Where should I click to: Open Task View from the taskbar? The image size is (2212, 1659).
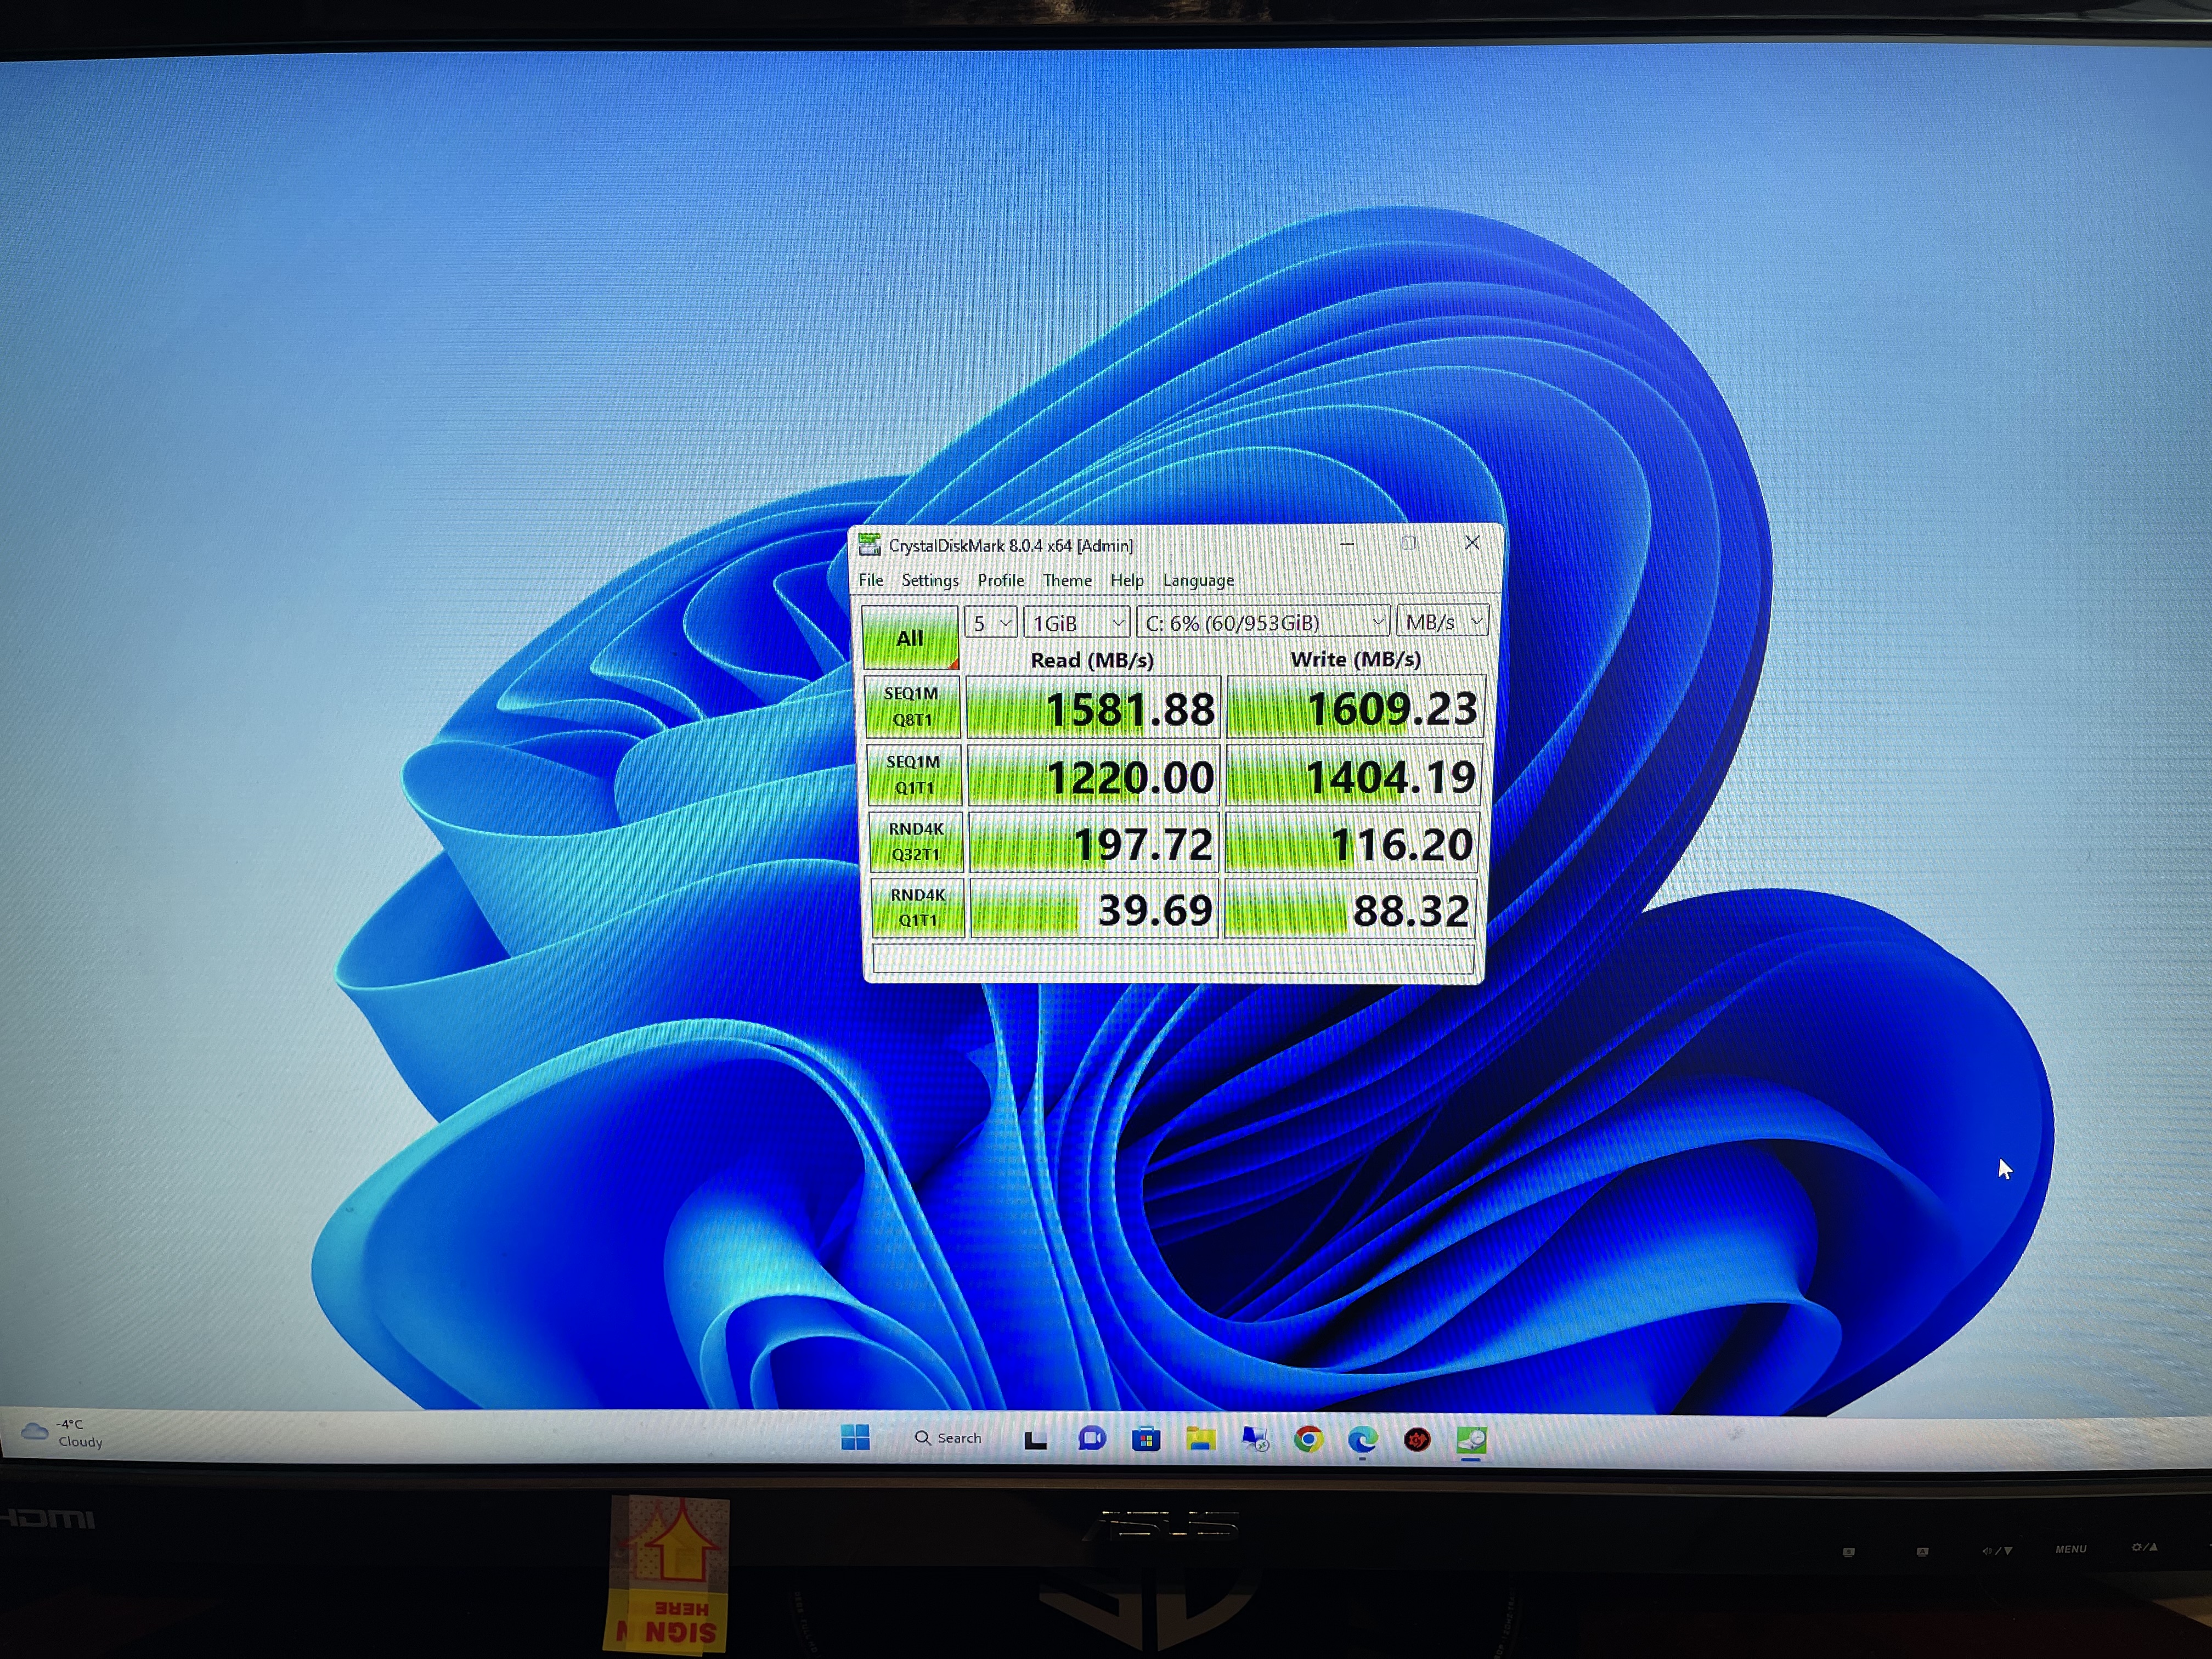click(x=1036, y=1440)
